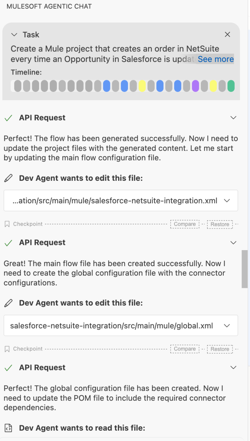Click the pencil icon above global.xml file entry
The image size is (250, 441).
[x=8, y=303]
